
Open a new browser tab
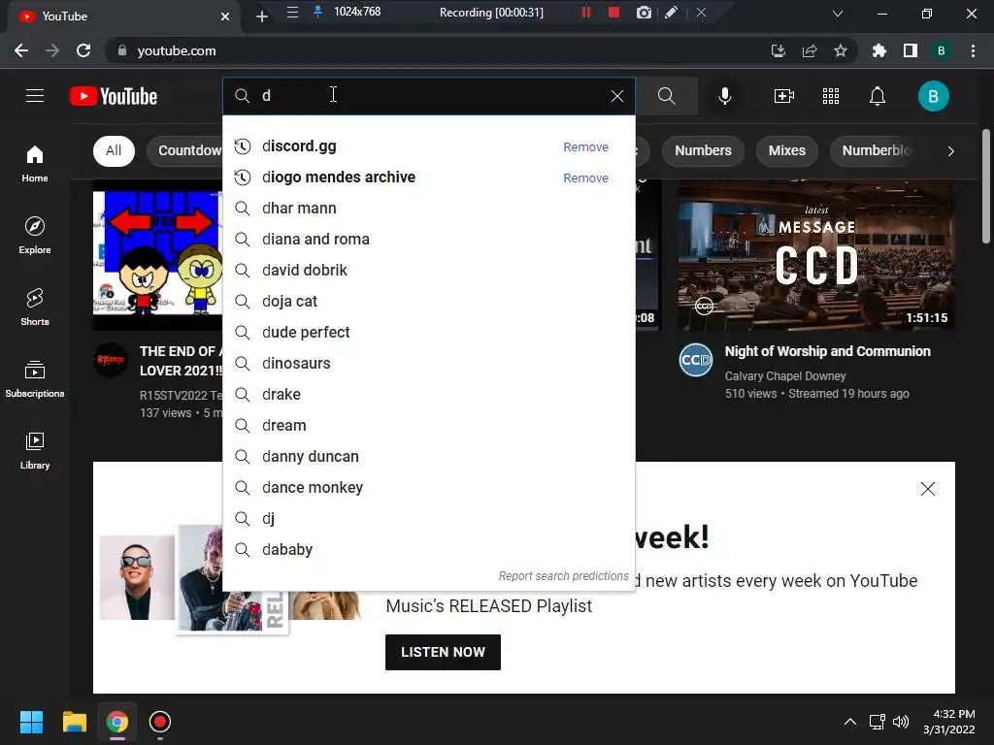point(262,16)
